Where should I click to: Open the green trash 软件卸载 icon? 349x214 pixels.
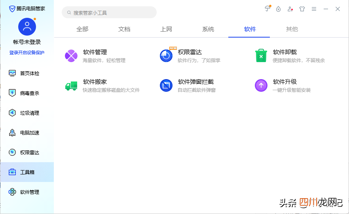tap(261, 56)
